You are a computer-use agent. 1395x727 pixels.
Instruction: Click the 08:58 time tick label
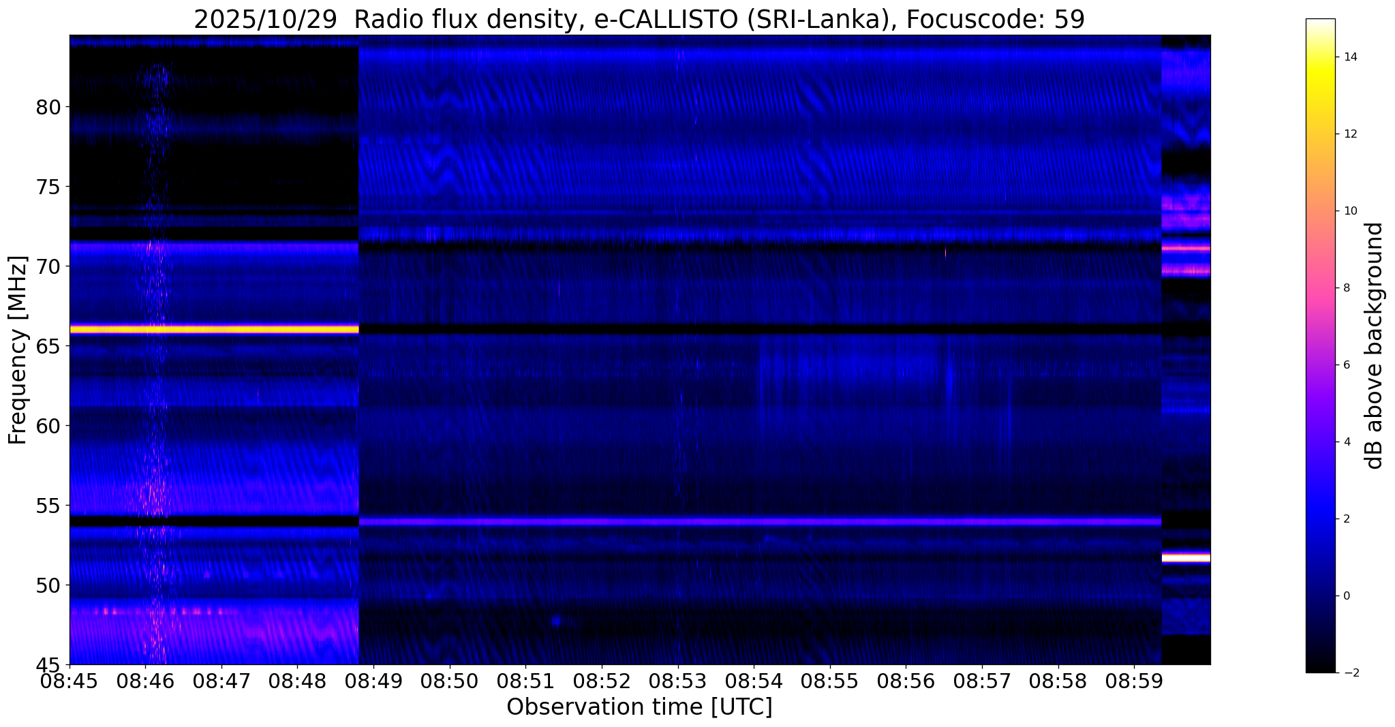pos(1058,680)
